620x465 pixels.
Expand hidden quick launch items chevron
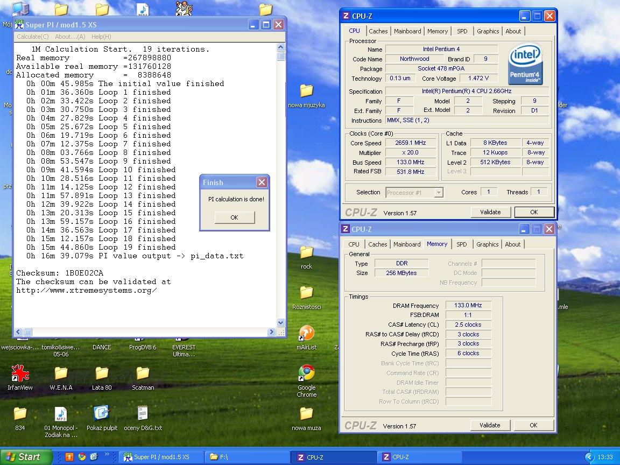[x=107, y=455]
